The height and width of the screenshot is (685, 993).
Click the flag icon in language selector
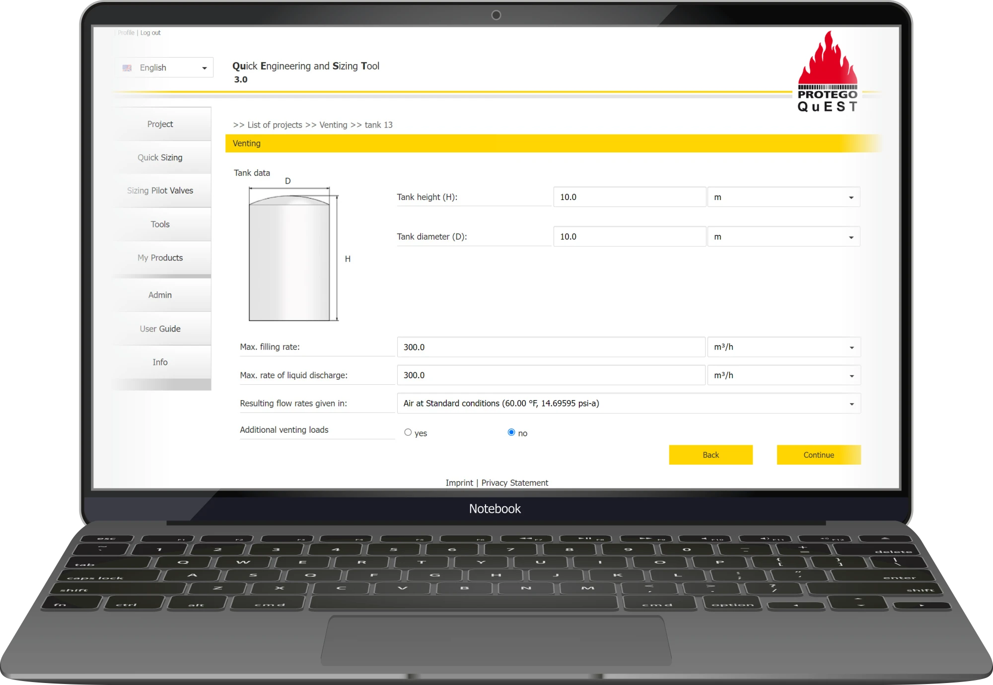127,68
